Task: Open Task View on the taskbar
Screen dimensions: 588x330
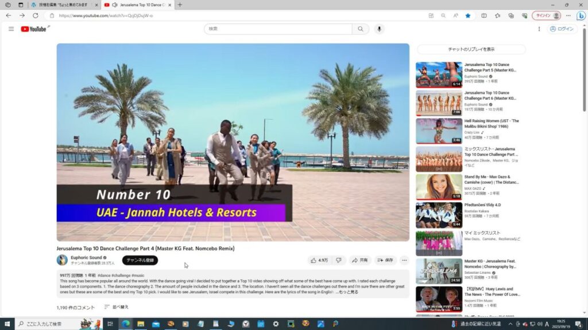Action: point(110,324)
